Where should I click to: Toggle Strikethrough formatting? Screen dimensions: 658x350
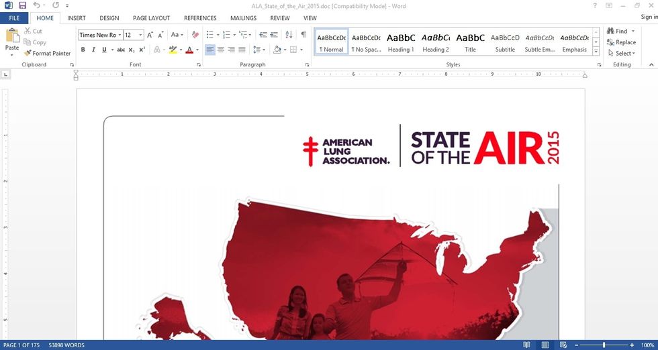121,50
